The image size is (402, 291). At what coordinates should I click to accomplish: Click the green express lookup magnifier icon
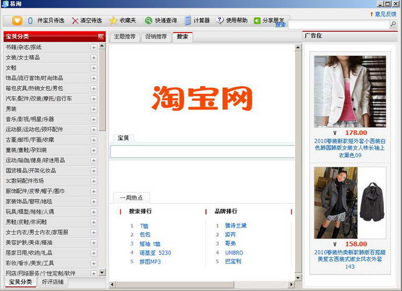(148, 20)
